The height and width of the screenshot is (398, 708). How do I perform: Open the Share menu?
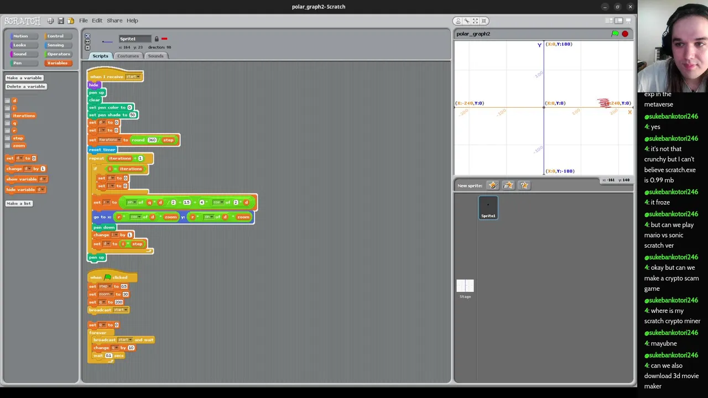tap(114, 20)
